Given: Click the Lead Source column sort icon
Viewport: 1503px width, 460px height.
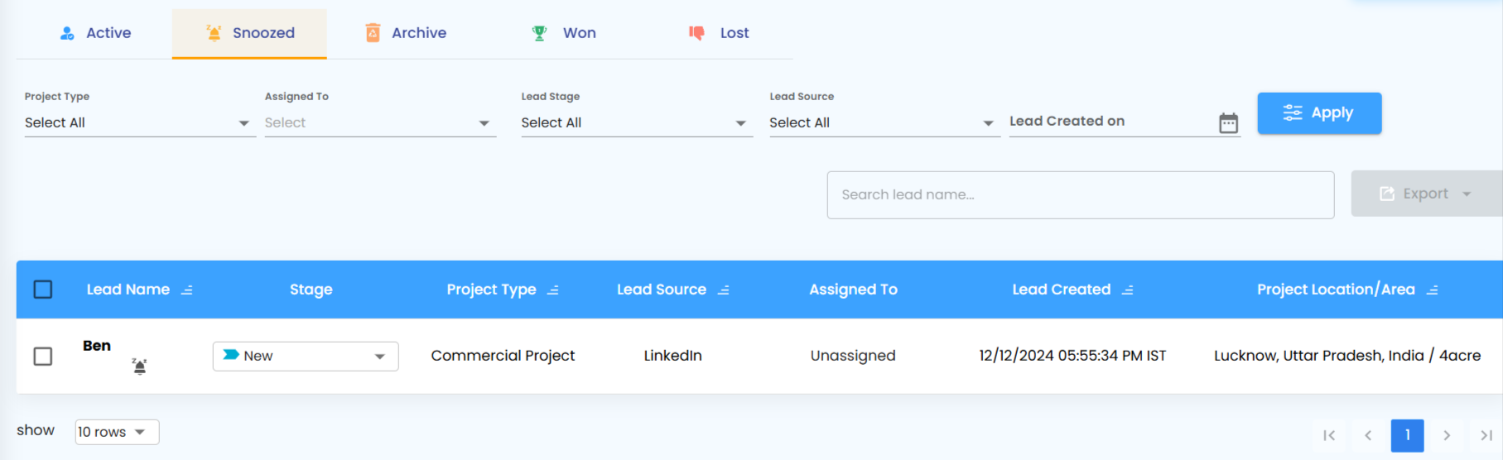Looking at the screenshot, I should (x=723, y=290).
